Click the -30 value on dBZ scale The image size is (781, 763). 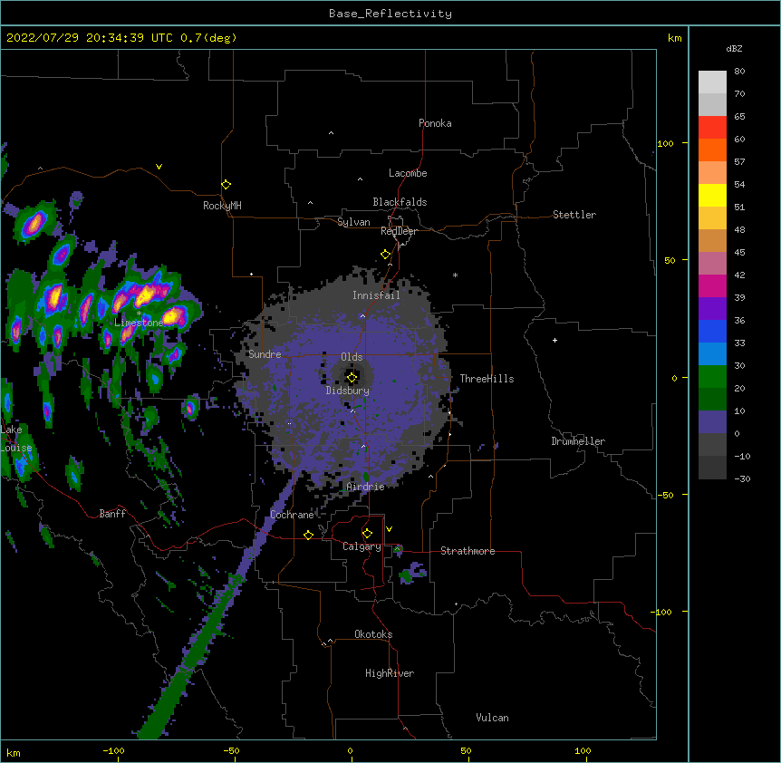pos(742,478)
